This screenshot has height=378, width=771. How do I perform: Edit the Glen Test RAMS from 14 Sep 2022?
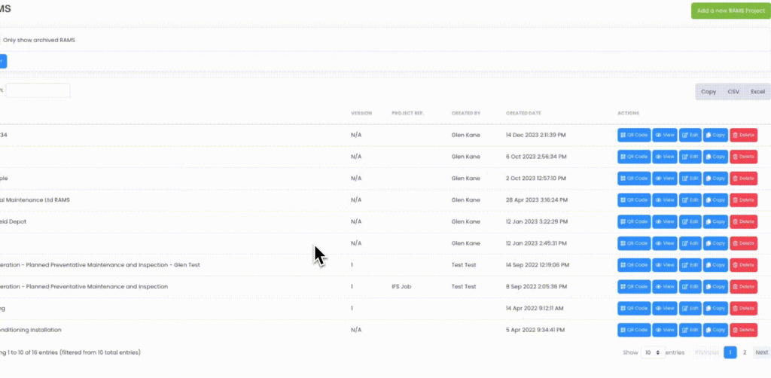[x=690, y=265]
